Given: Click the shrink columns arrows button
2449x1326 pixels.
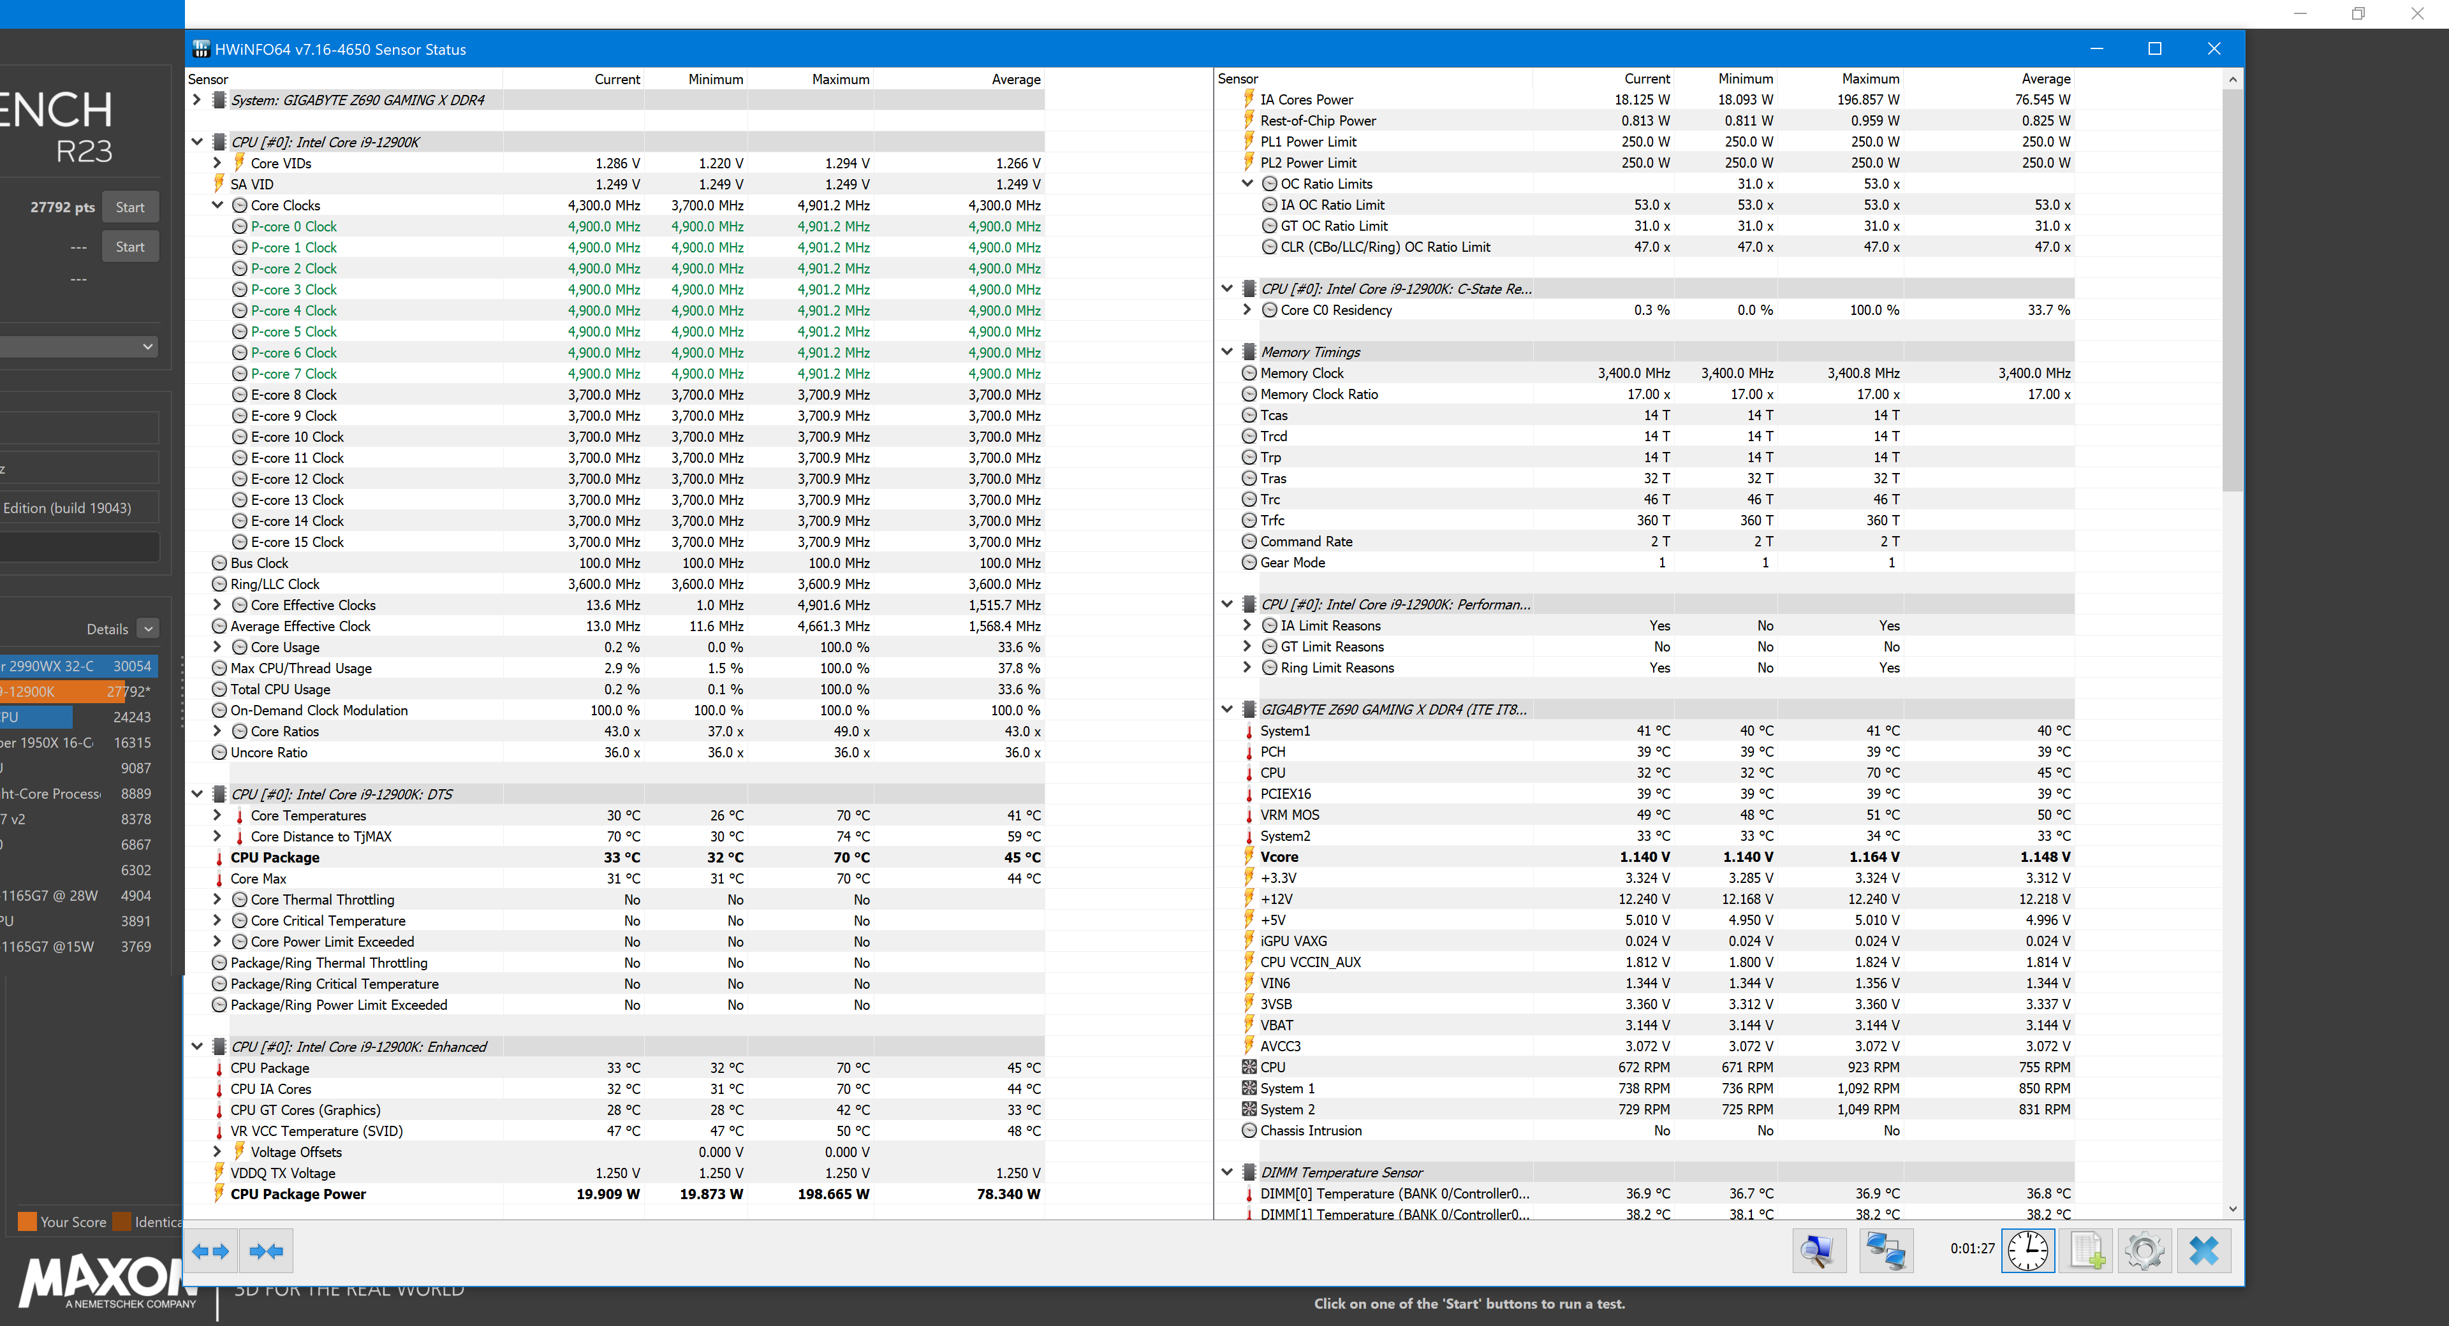Looking at the screenshot, I should (x=266, y=1251).
